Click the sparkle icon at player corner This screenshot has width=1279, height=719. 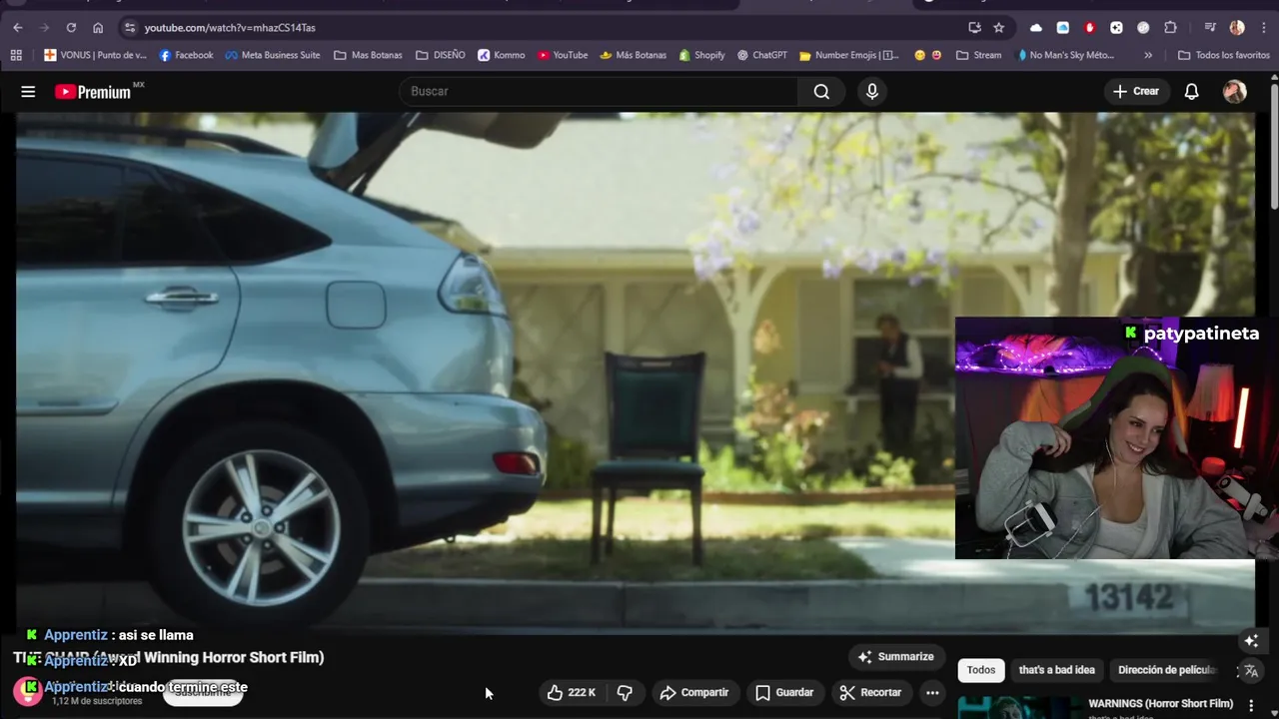point(1251,640)
